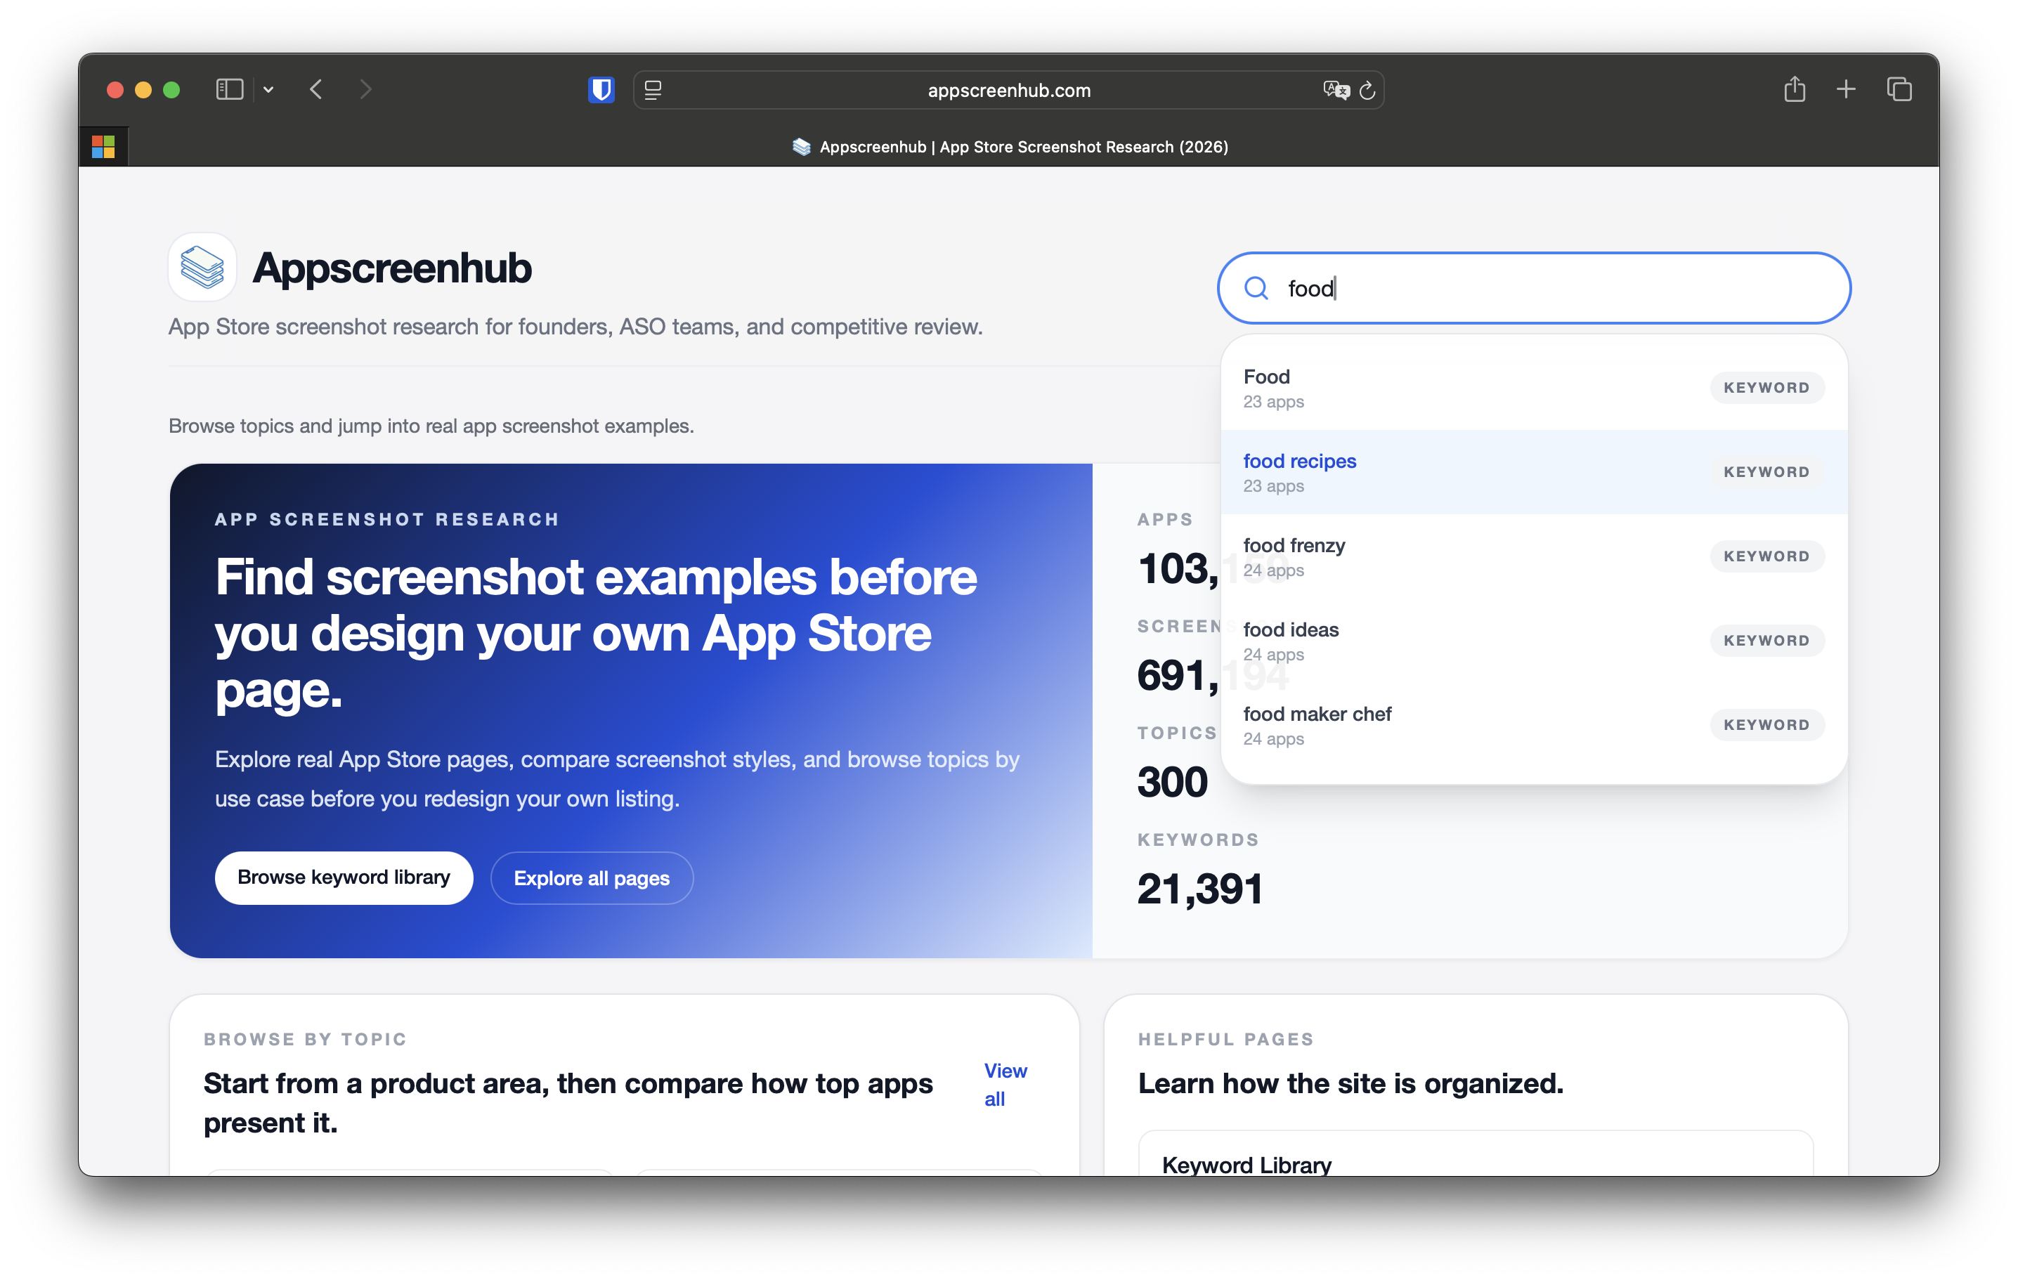Open the Keyword Library link
2018x1280 pixels.
pyautogui.click(x=1246, y=1164)
